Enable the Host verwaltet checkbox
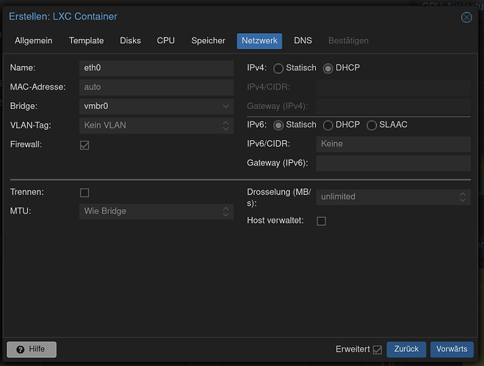The image size is (484, 366). click(322, 221)
